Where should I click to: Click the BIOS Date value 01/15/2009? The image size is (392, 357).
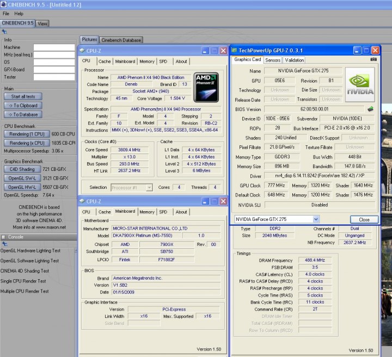(166, 292)
